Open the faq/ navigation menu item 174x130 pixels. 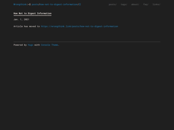tap(146, 4)
